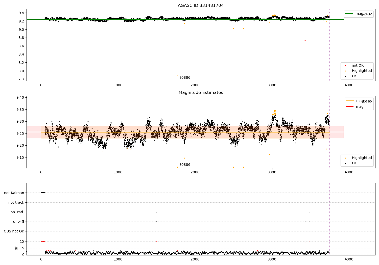Screen dimensions: 379x265
Task: Click the "OBS not OK" row label
Action: [14, 231]
